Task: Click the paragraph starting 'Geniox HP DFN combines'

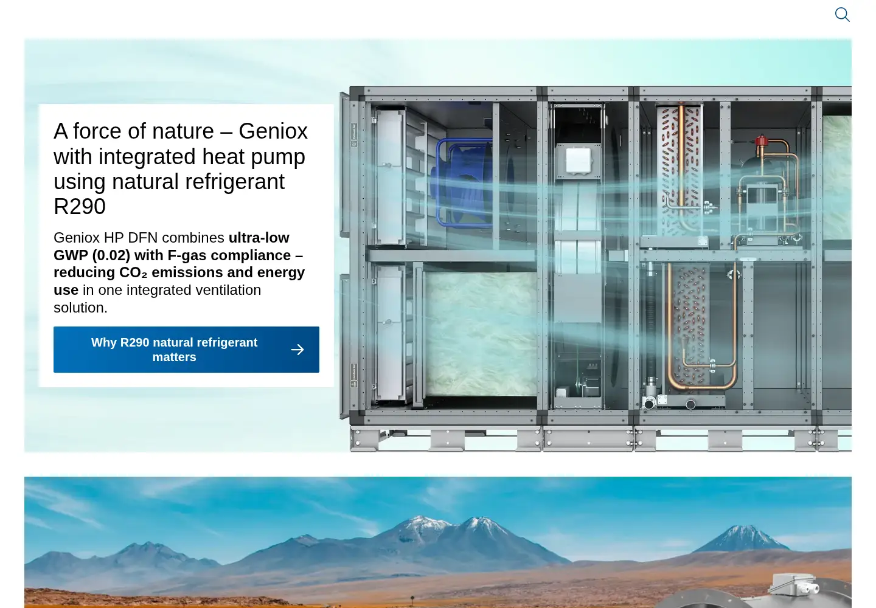Action: click(179, 272)
